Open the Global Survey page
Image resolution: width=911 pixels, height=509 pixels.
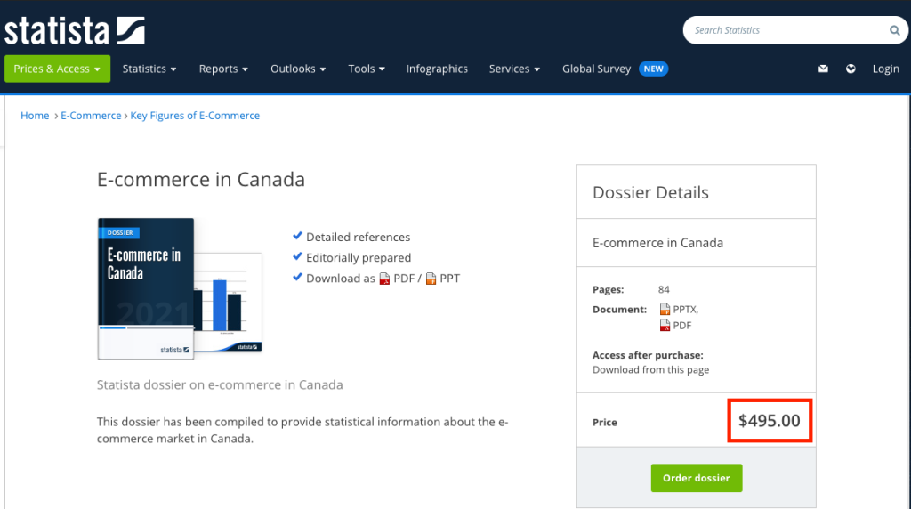click(x=596, y=69)
